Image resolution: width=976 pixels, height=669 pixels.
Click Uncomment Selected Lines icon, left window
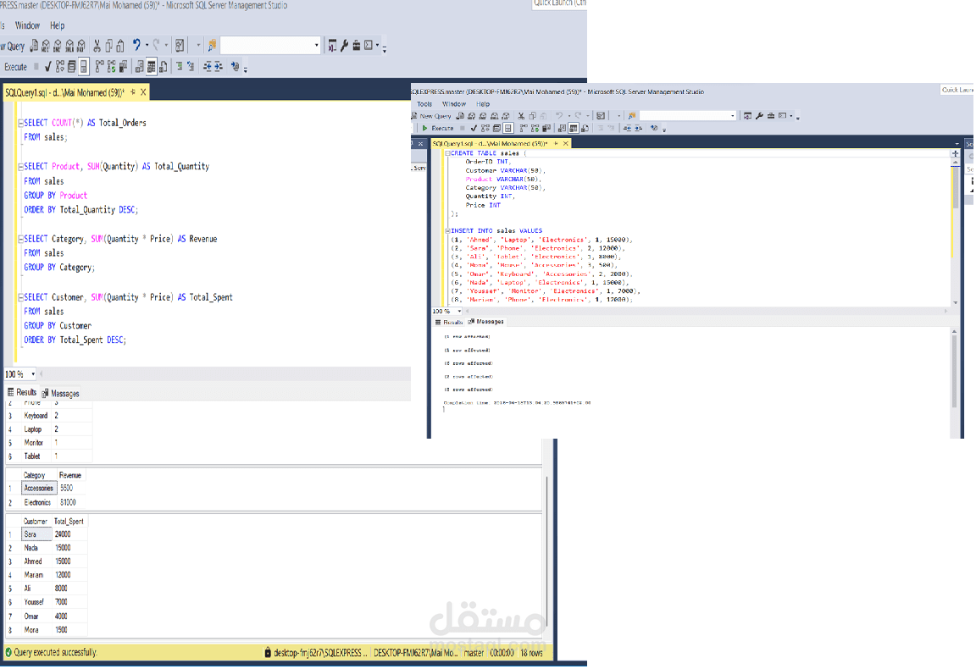click(x=191, y=67)
